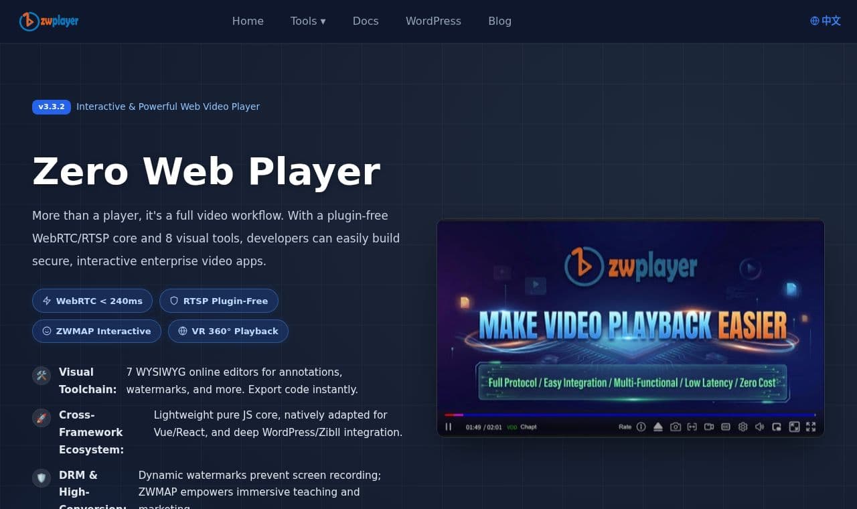Click the Zero Web Player heading
Image resolution: width=857 pixels, height=509 pixels.
pyautogui.click(x=206, y=171)
